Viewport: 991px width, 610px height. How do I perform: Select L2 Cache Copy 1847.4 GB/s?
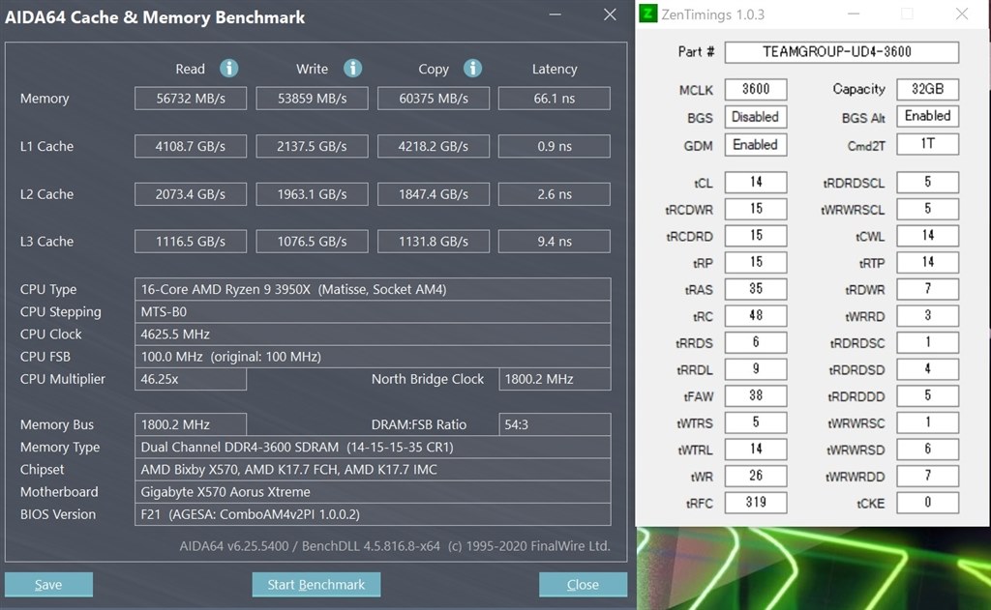pos(433,194)
